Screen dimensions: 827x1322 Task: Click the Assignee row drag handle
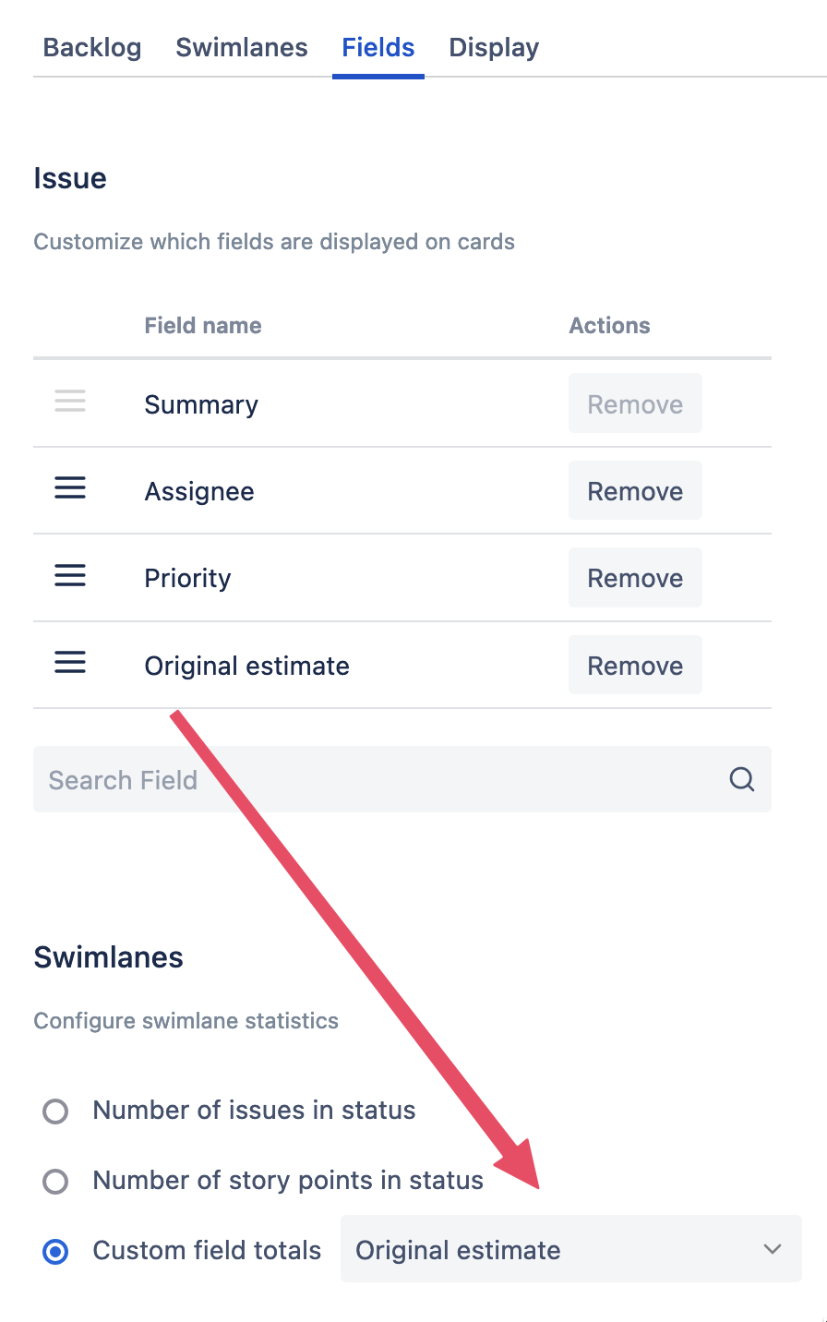(x=70, y=488)
